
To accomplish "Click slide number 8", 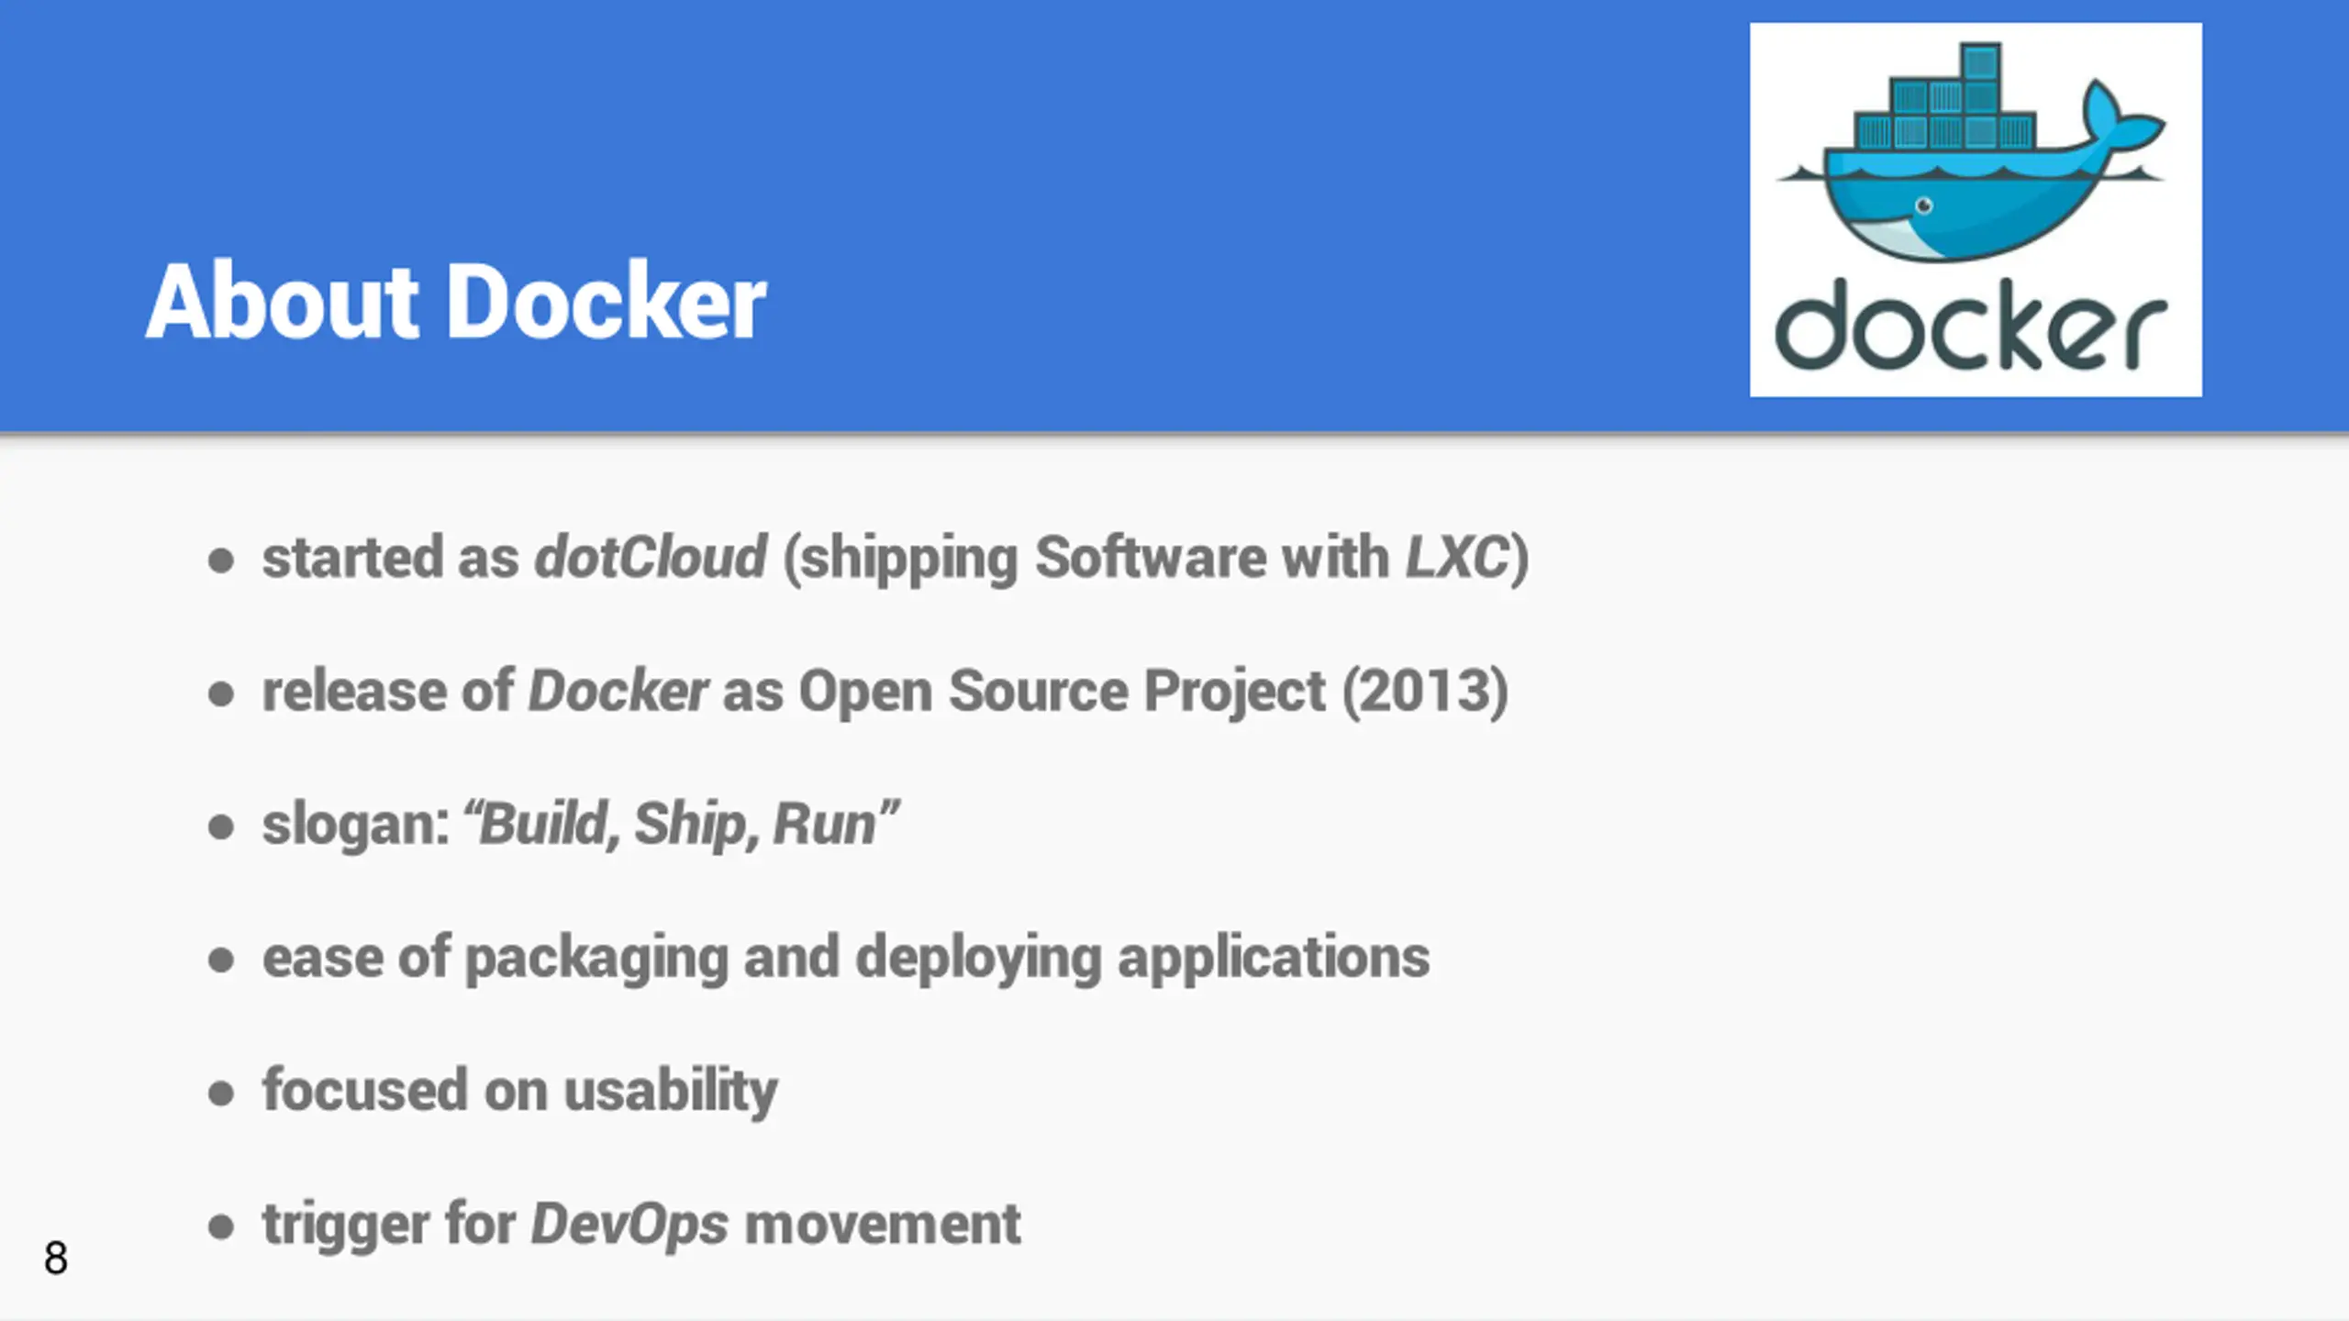I will (56, 1258).
